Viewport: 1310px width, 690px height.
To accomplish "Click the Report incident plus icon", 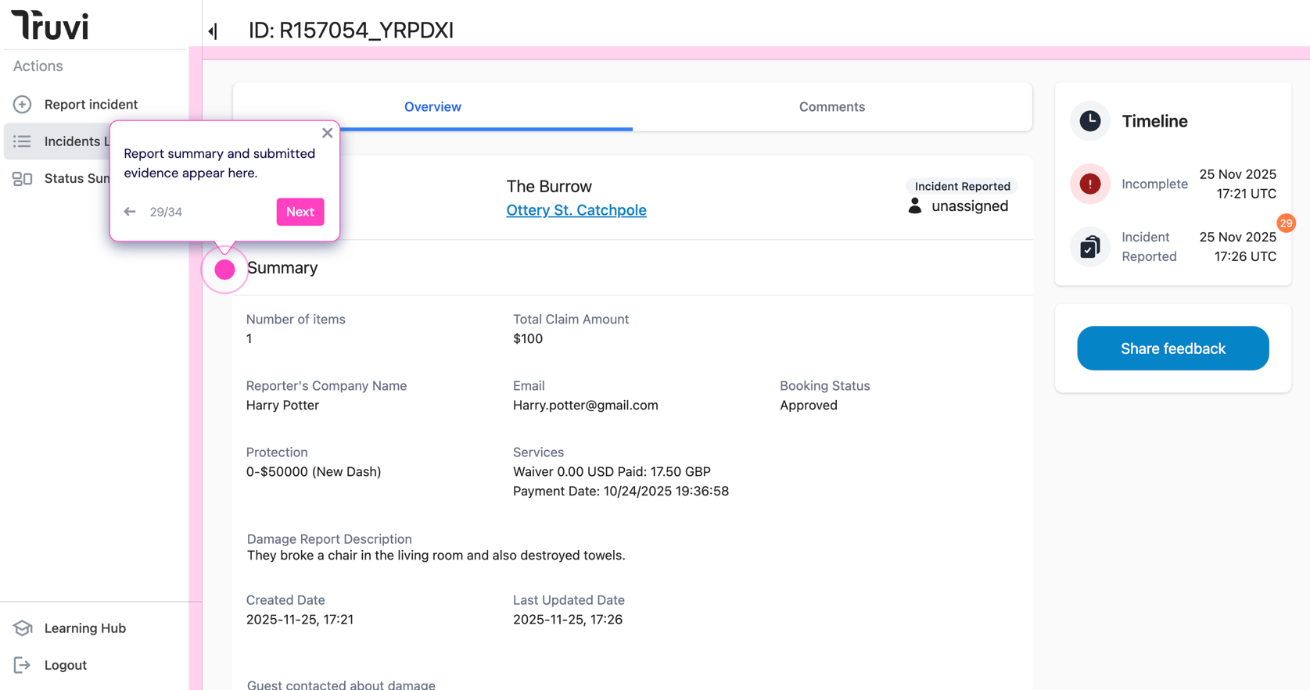I will pos(22,104).
